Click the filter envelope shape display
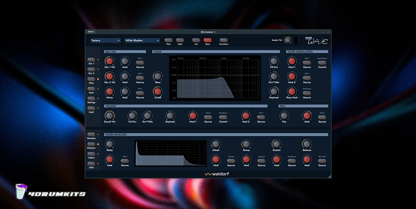416x209 pixels. (170, 153)
